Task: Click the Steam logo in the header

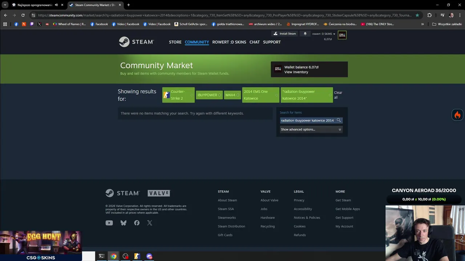Action: (137, 42)
